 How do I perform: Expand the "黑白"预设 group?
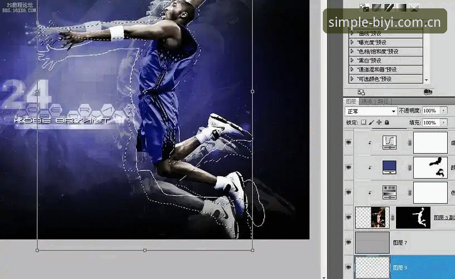click(x=352, y=60)
